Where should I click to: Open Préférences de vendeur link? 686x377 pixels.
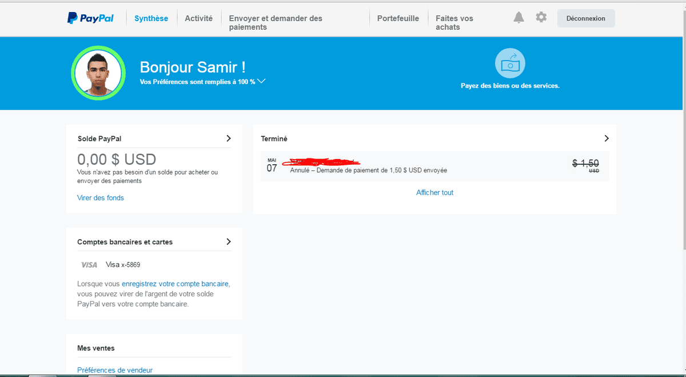[x=115, y=370]
